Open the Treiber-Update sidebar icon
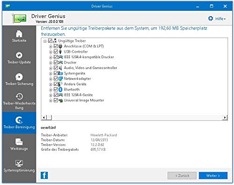Viewport: 234px width, 185px height. [x=19, y=55]
